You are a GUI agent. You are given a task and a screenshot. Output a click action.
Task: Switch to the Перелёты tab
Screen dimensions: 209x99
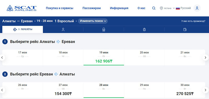tap(23, 29)
